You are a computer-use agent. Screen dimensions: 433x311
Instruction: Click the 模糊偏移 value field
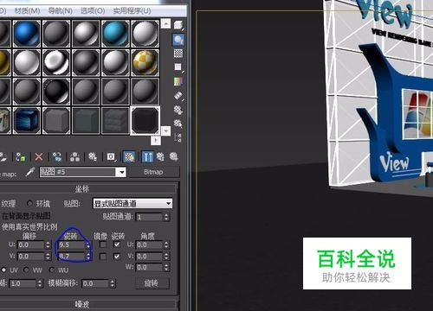pos(95,284)
